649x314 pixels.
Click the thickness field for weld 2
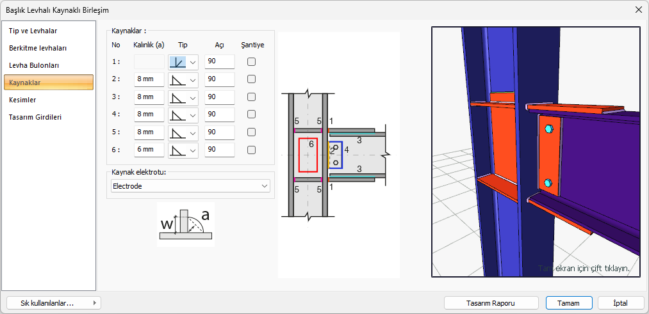coord(149,79)
